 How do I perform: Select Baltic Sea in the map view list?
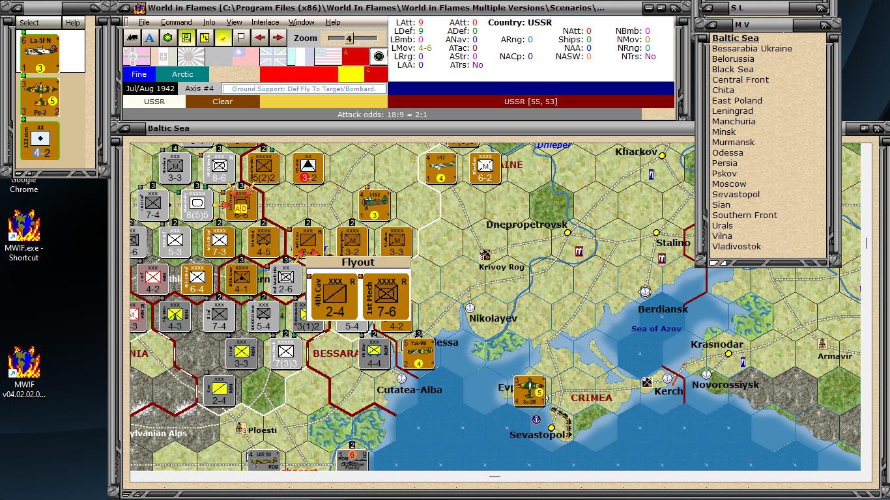tap(735, 38)
